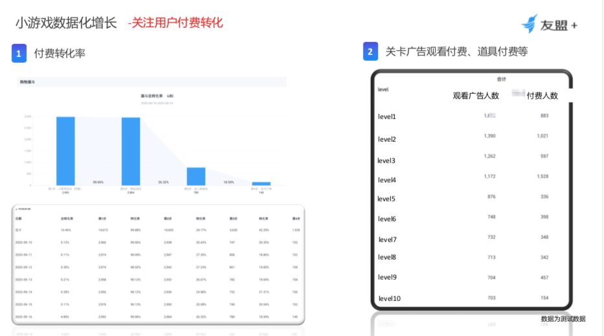Select the level6 row label
Viewport: 604px width, 336px height.
click(386, 219)
